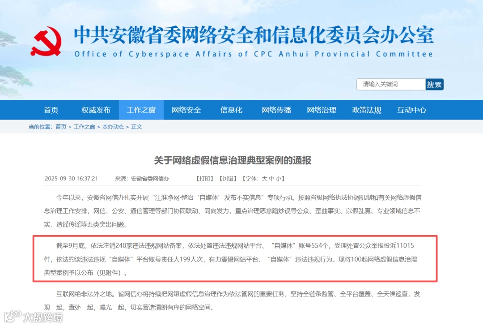483x326 pixels.
Task: Click the paragraph beginning 互联网绝非法外之地
Action: click(x=232, y=300)
